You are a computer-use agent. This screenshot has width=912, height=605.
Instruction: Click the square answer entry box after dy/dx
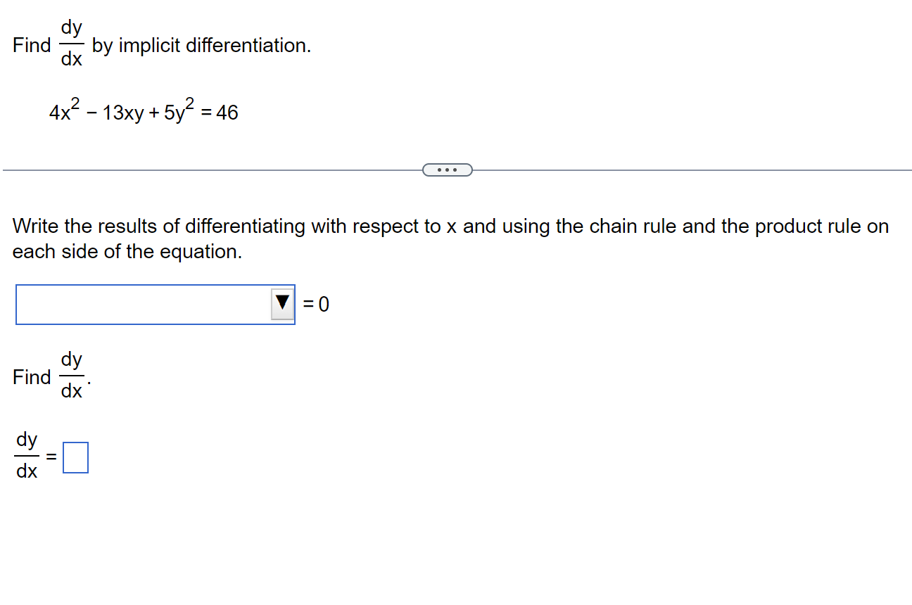coord(77,457)
